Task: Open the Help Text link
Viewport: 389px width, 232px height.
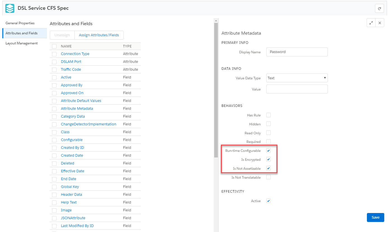Action: pos(69,202)
